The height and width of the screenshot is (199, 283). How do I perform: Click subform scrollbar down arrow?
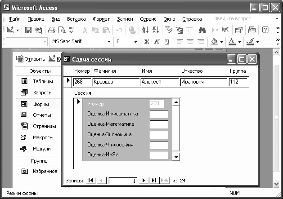[x=176, y=157]
